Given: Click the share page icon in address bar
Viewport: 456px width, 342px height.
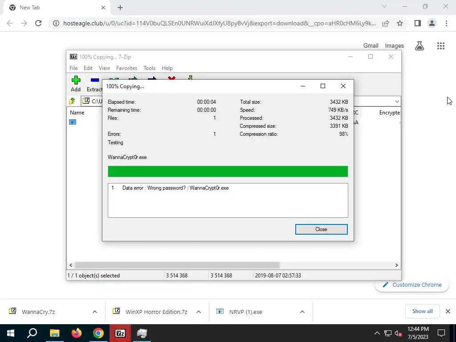Looking at the screenshot, I should click(x=386, y=23).
